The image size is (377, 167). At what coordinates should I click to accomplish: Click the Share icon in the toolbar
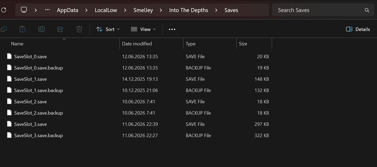60,29
